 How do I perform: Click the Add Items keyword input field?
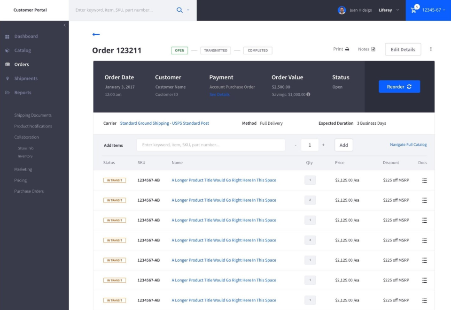click(210, 145)
